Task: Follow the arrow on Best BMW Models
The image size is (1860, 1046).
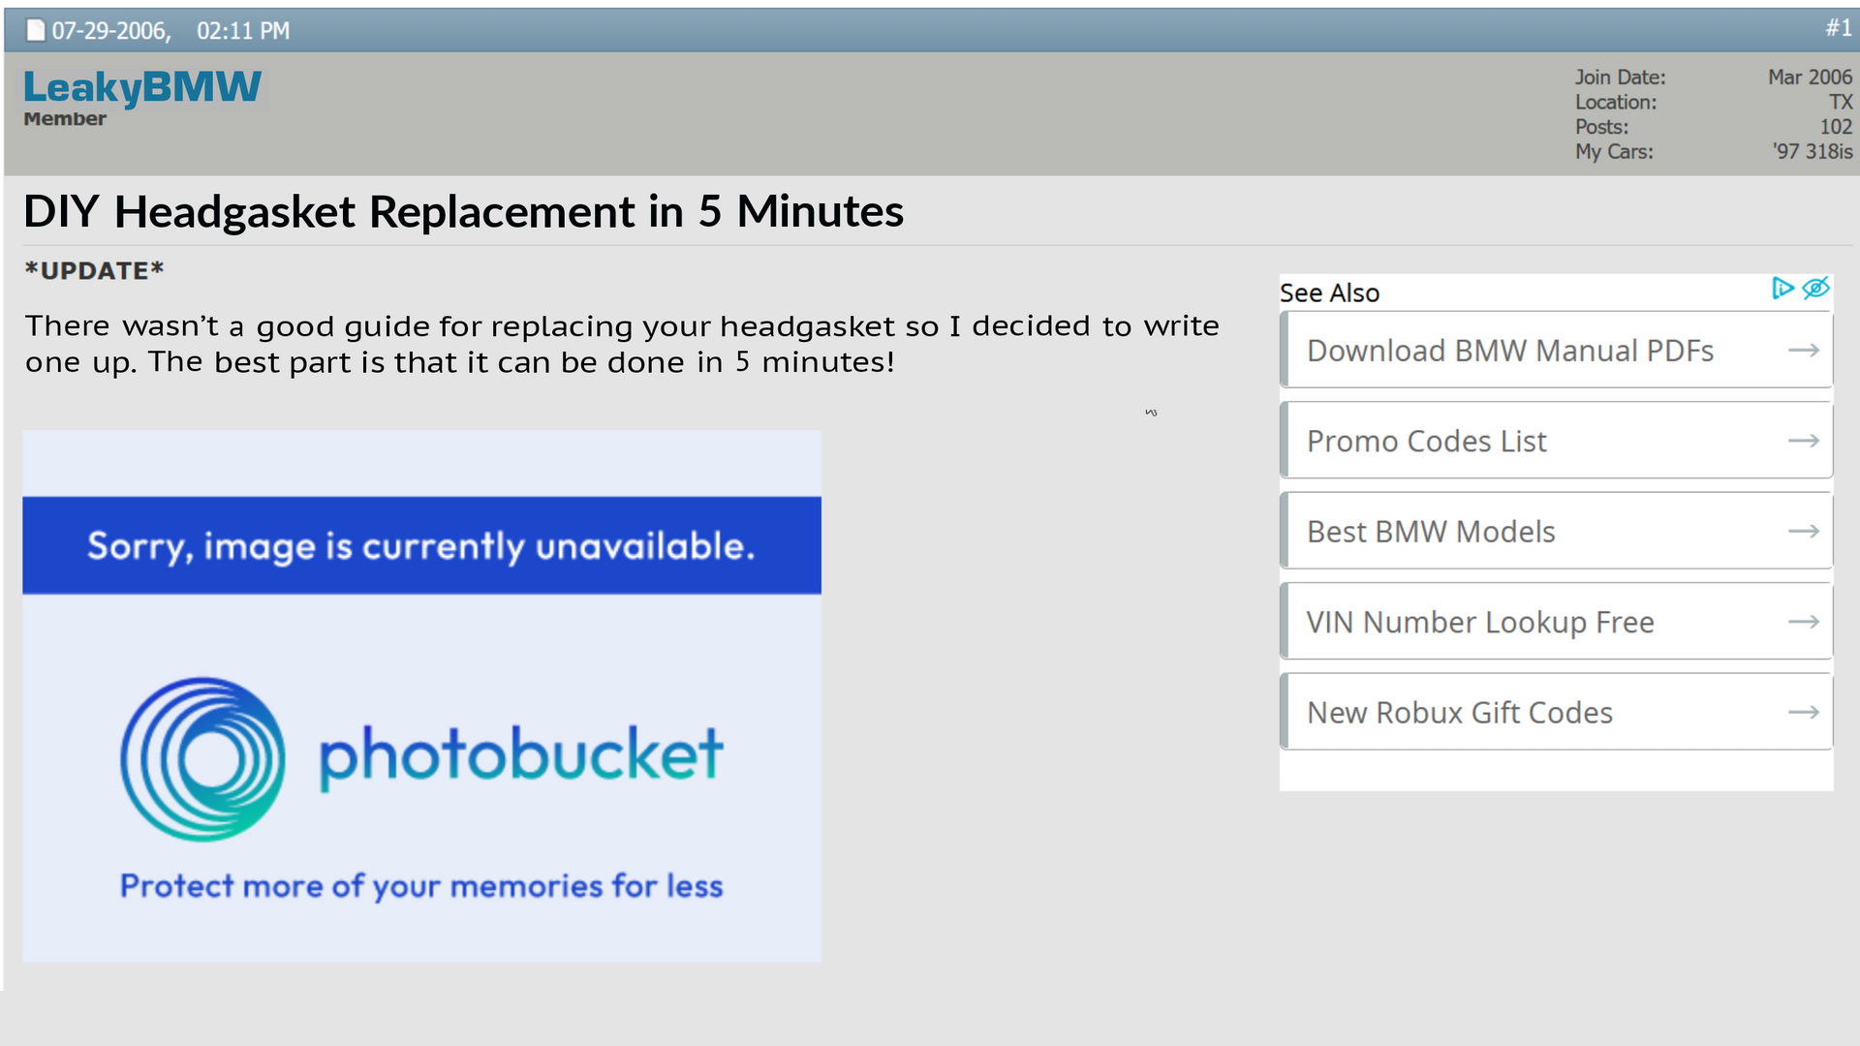Action: coord(1803,532)
